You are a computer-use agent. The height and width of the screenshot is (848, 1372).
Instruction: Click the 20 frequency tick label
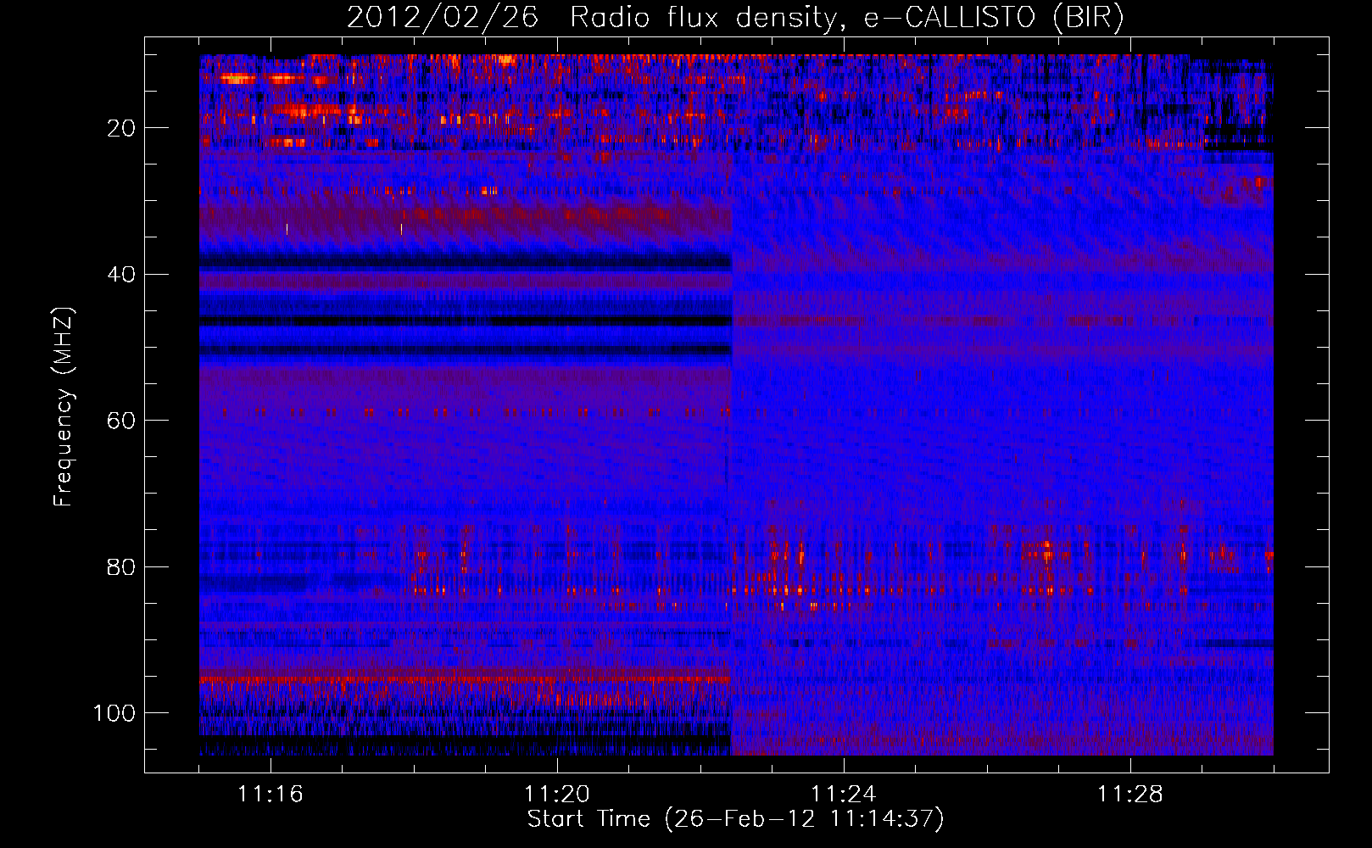click(122, 128)
